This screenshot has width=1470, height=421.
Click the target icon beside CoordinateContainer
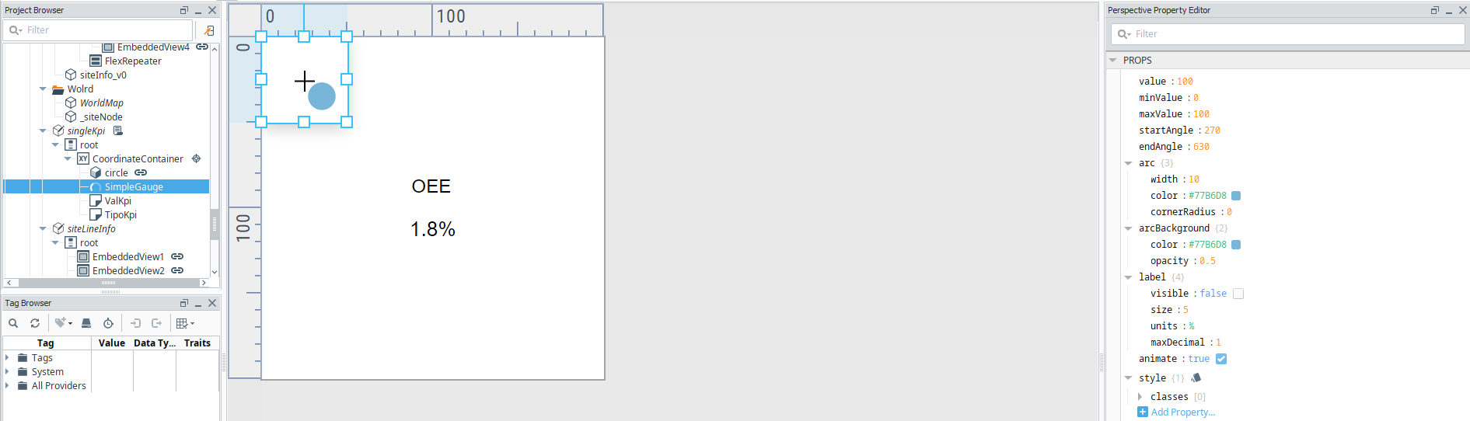[197, 158]
